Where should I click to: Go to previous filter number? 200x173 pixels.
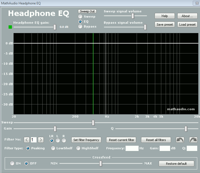(27, 140)
